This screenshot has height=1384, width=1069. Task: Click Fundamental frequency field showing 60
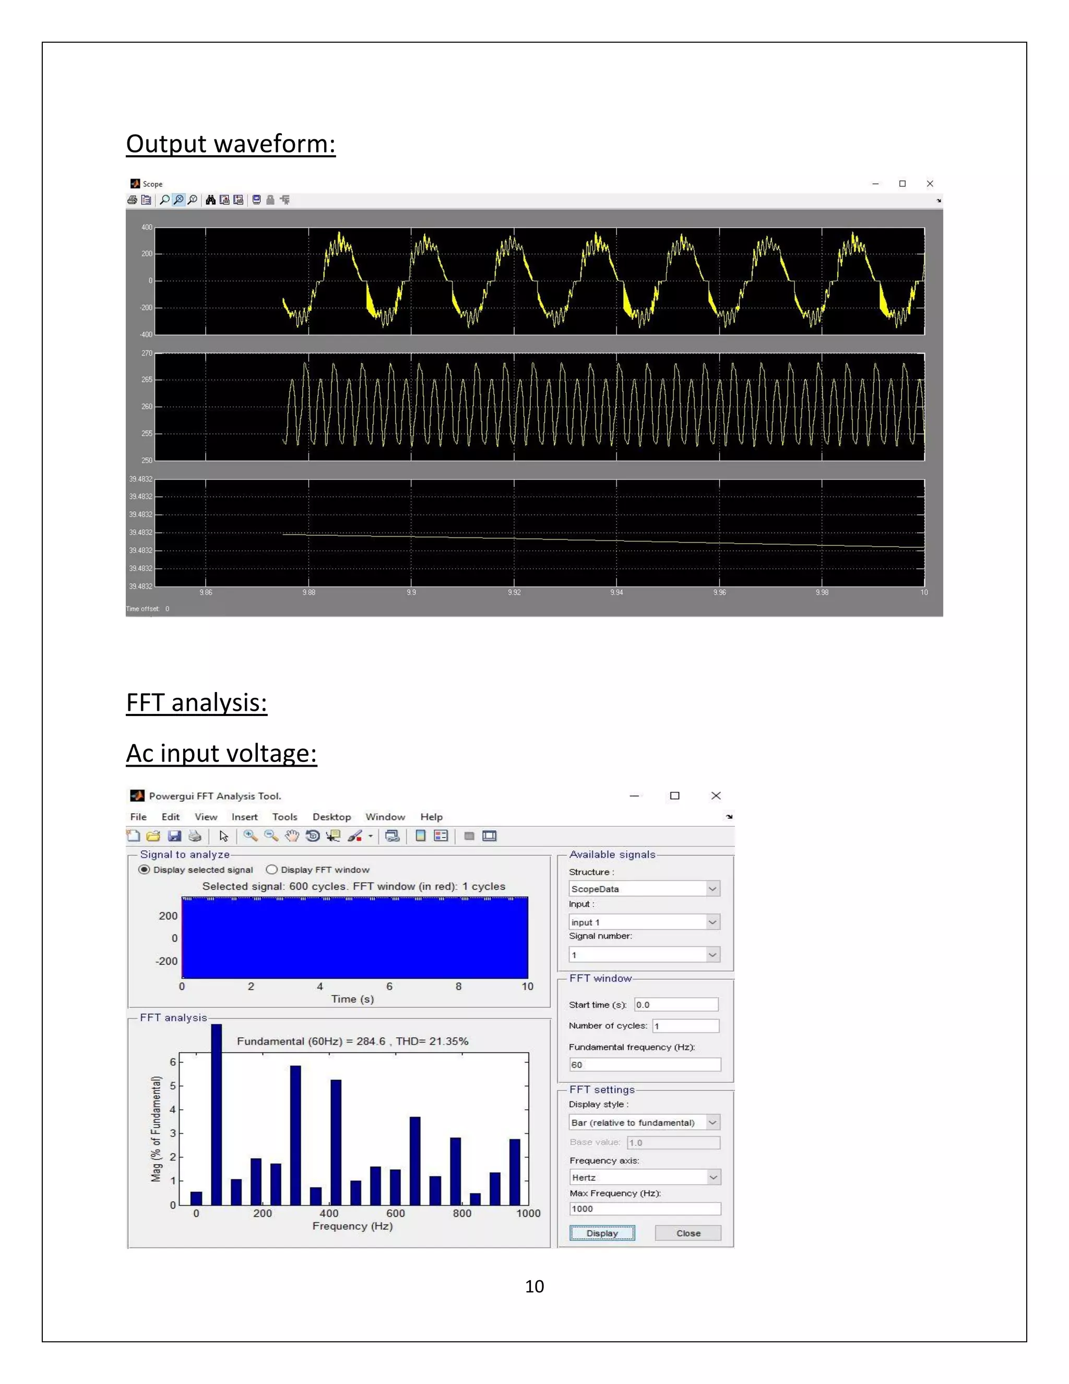(645, 1064)
